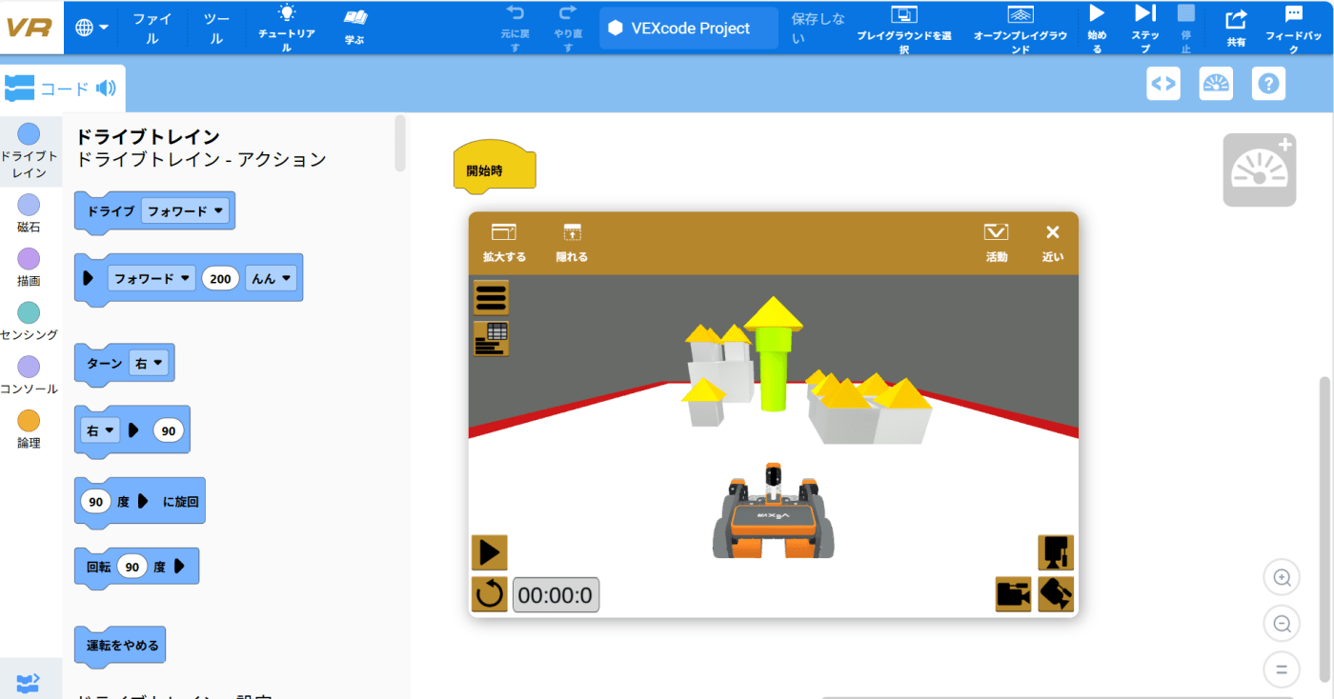This screenshot has width=1334, height=699.
Task: Switch camera view with the video camera icon
Action: pyautogui.click(x=1014, y=594)
